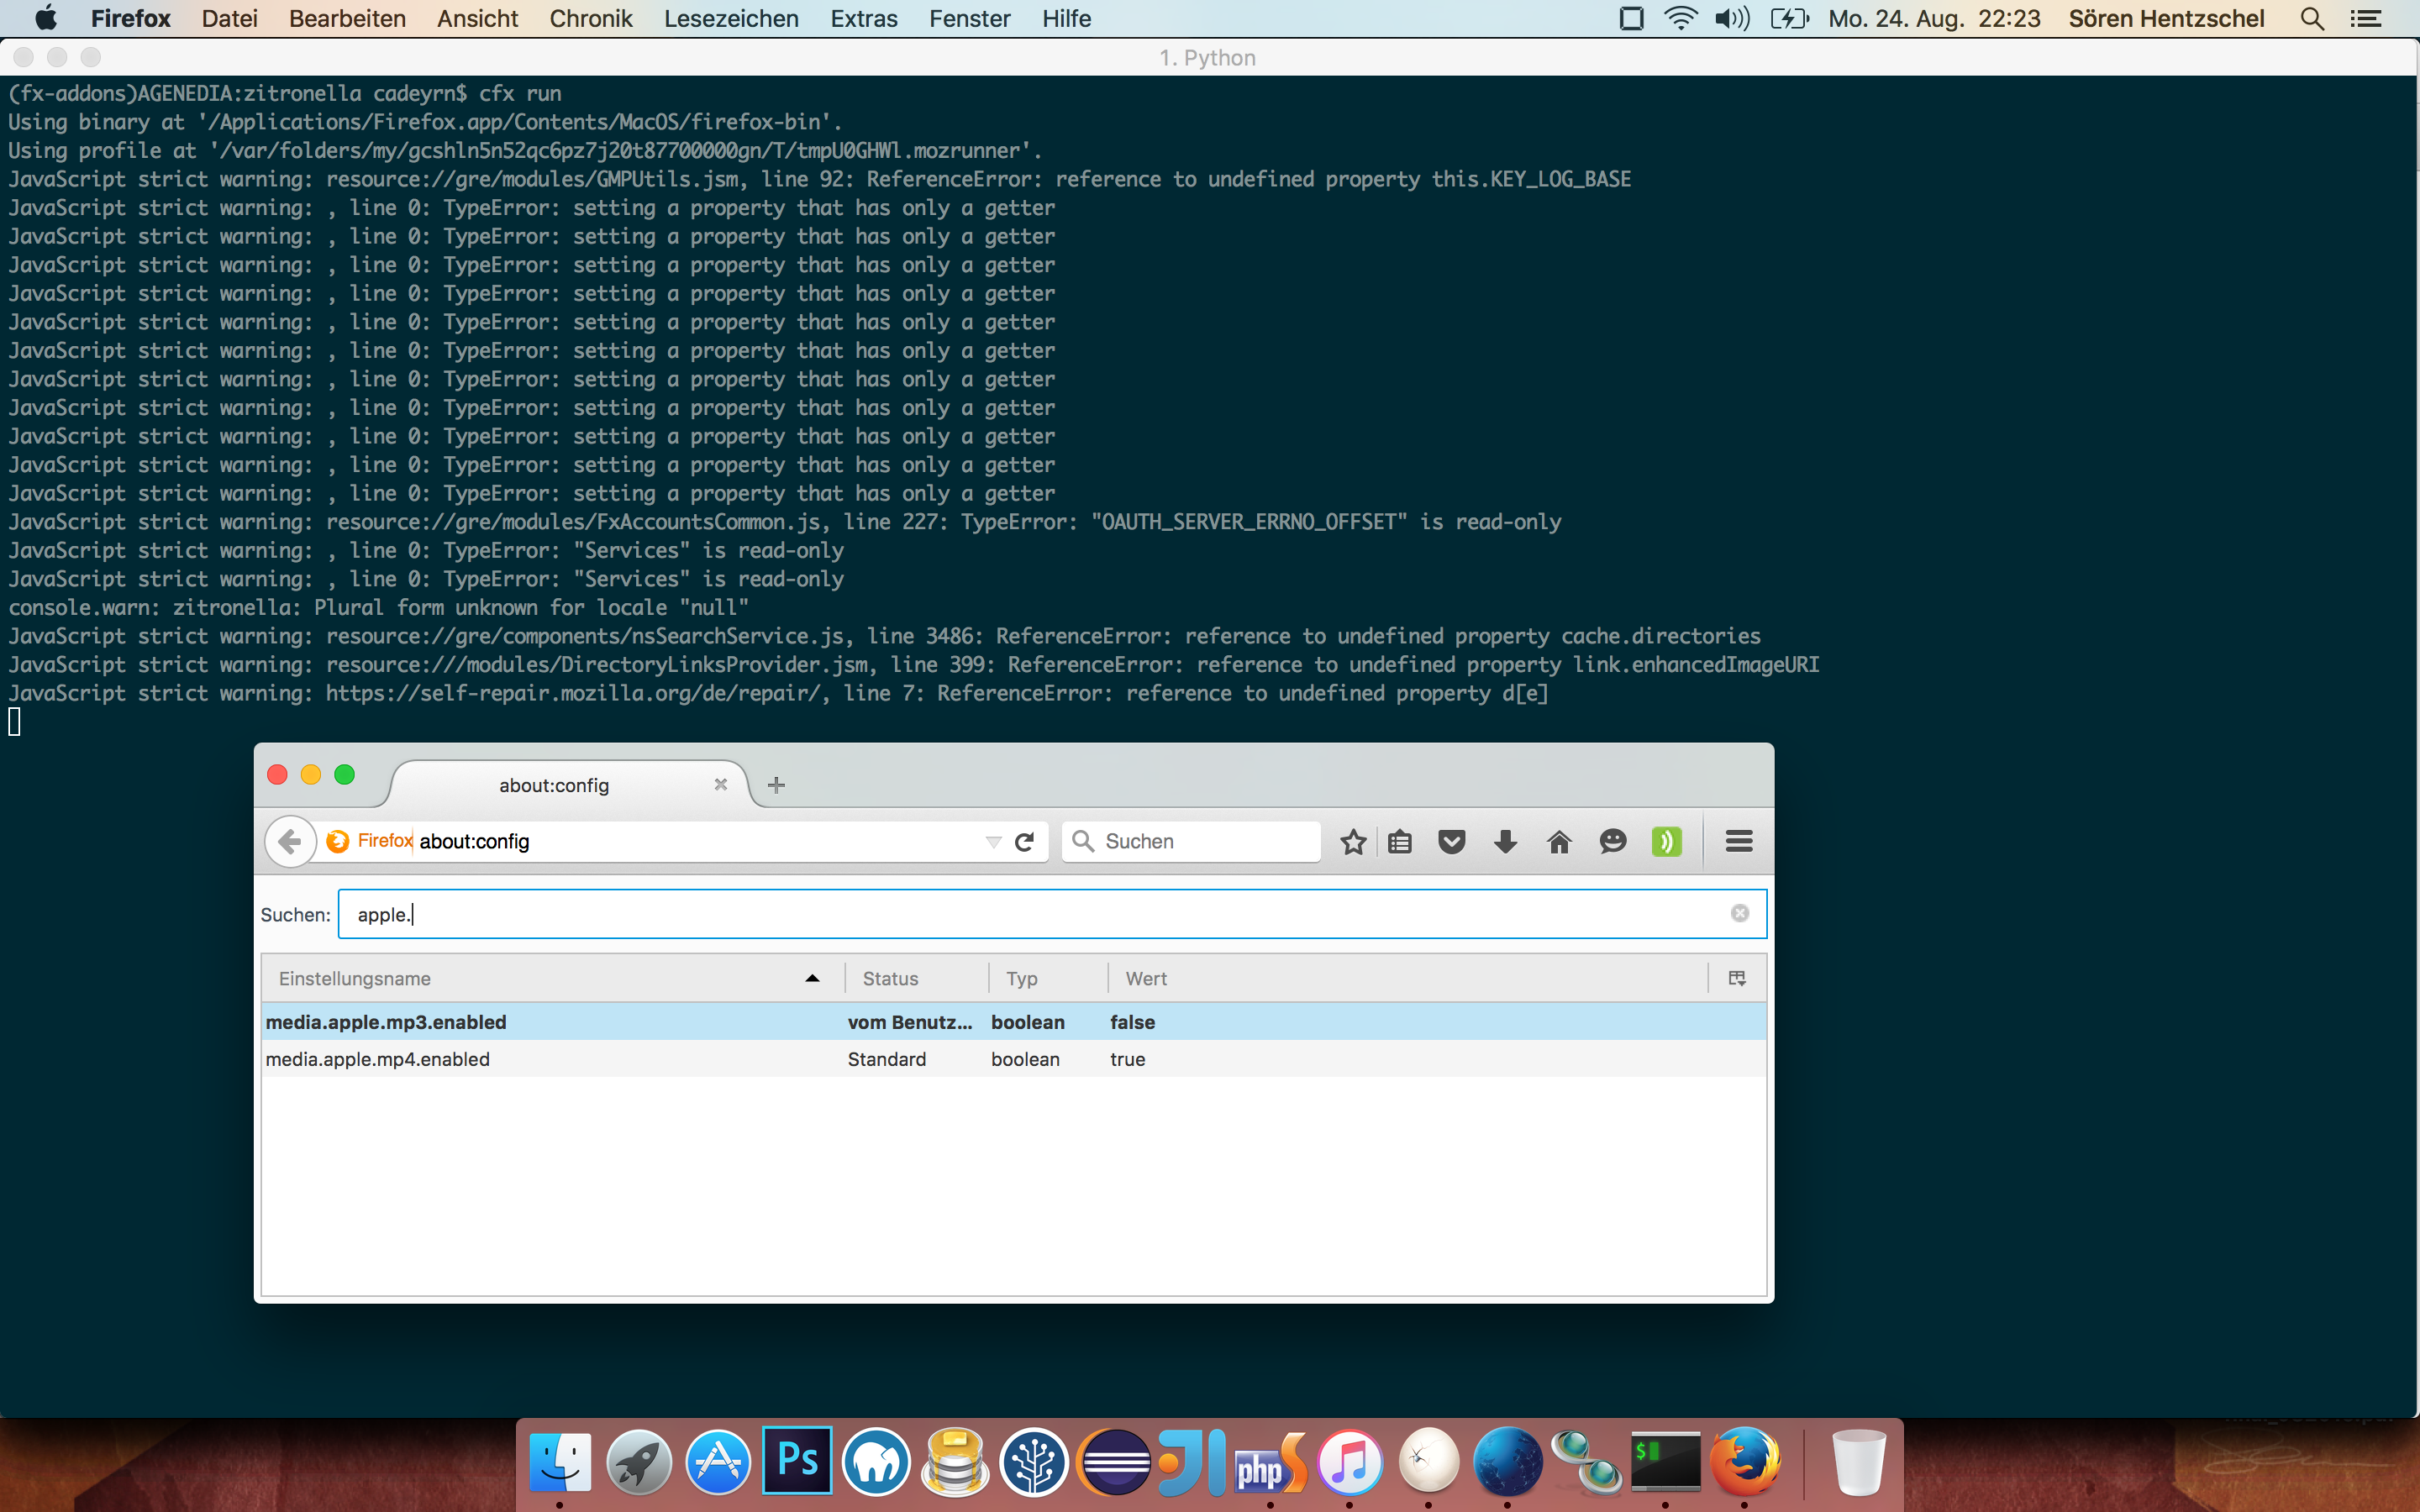Click the Pocket save icon
Image resolution: width=2420 pixels, height=1512 pixels.
(x=1452, y=842)
